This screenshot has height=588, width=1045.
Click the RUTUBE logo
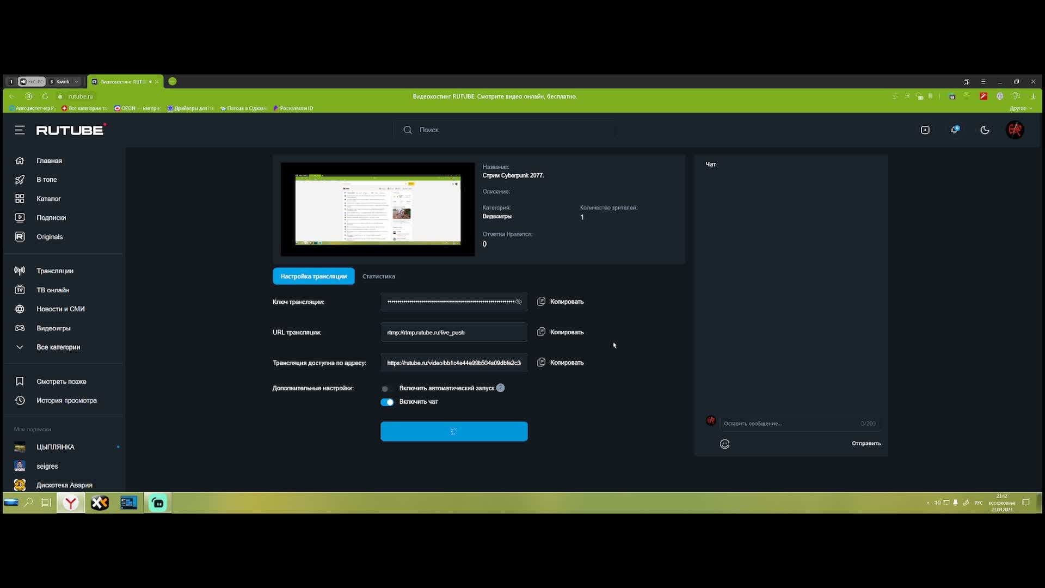pos(71,130)
